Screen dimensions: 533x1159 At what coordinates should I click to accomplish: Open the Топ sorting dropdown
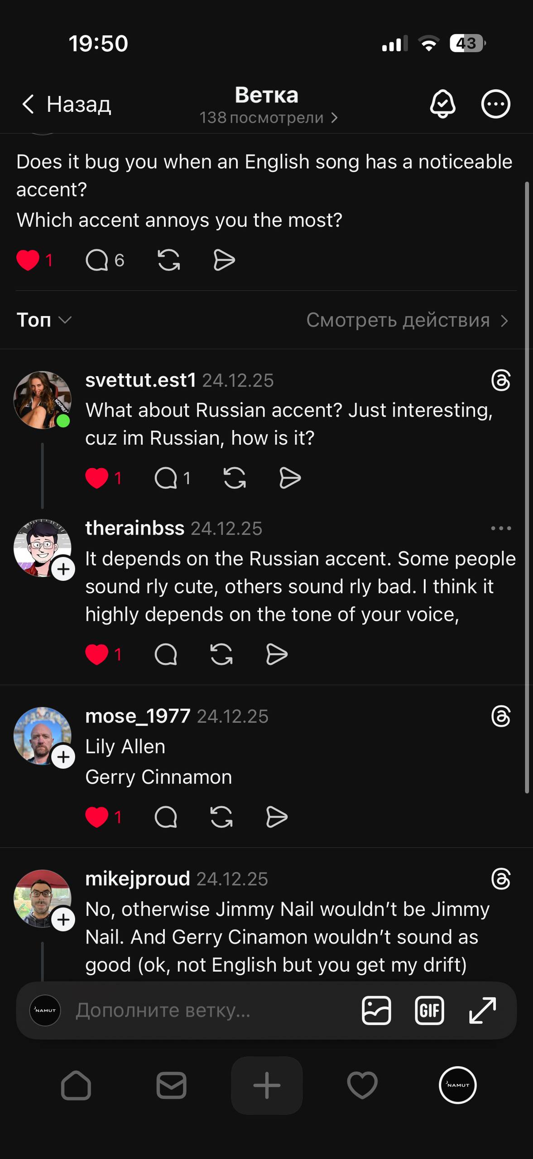click(x=44, y=320)
